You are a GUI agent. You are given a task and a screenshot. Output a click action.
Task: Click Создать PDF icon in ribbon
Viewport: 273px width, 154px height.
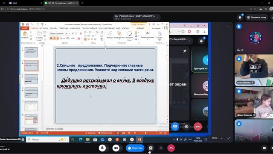(159, 36)
